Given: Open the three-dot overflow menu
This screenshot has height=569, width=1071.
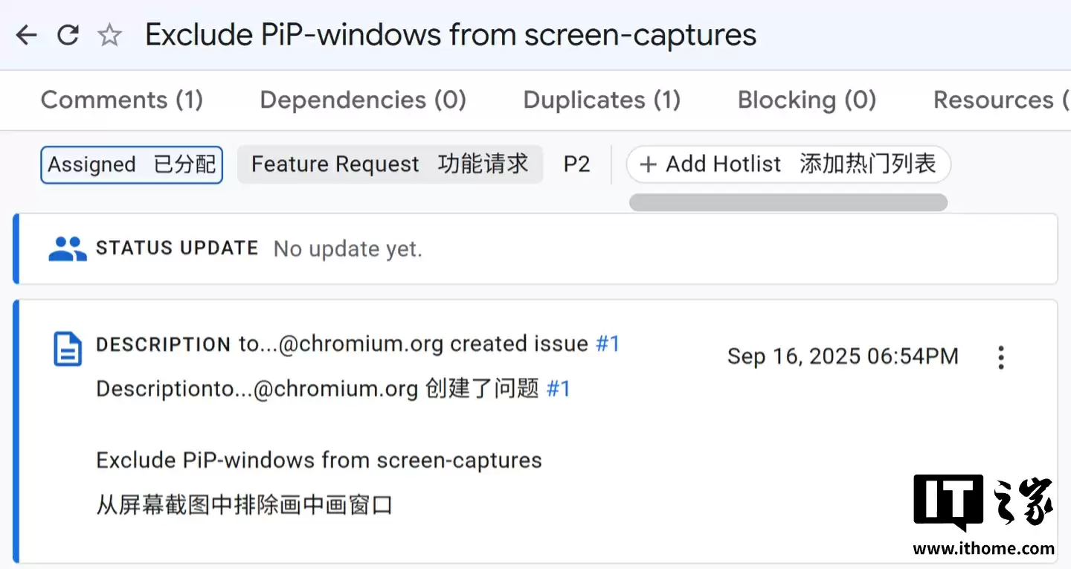Looking at the screenshot, I should 1001,357.
